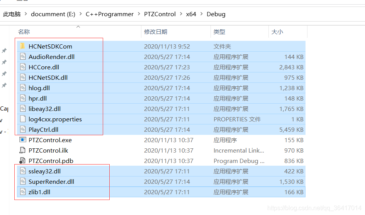Select the PTZControl.ilk file name
The width and height of the screenshot is (365, 215).
pyautogui.click(x=48, y=151)
